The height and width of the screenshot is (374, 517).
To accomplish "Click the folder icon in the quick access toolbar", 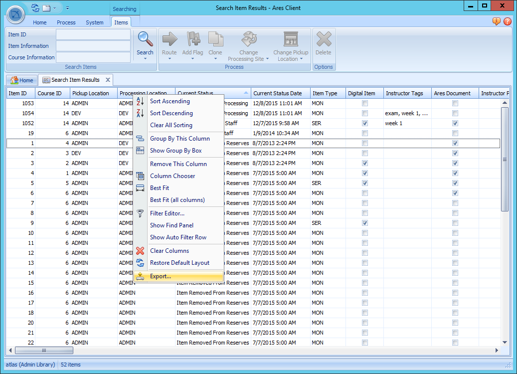I will tap(46, 7).
